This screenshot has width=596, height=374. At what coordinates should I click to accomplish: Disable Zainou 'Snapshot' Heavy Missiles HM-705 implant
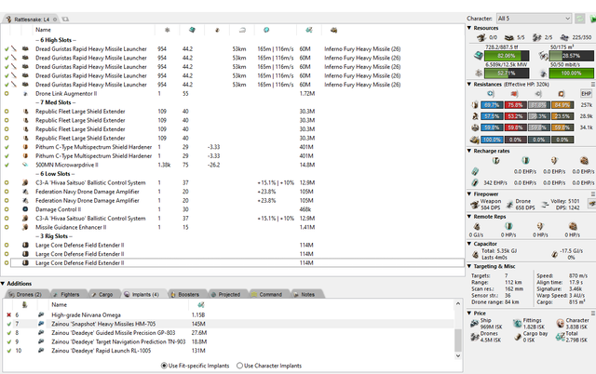click(x=8, y=324)
